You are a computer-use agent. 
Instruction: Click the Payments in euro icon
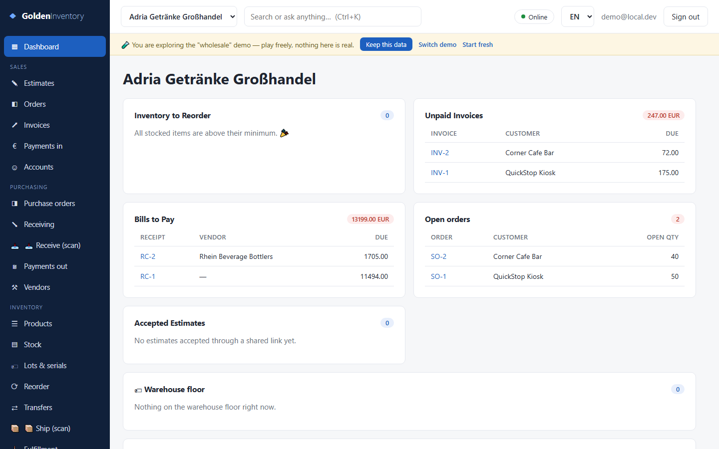pyautogui.click(x=14, y=146)
